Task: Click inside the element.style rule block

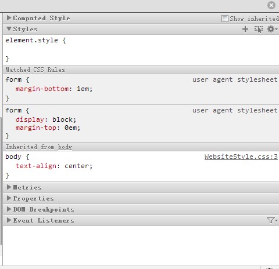Action: tap(141, 50)
